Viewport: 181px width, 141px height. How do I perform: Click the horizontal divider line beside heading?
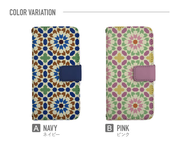(116, 12)
